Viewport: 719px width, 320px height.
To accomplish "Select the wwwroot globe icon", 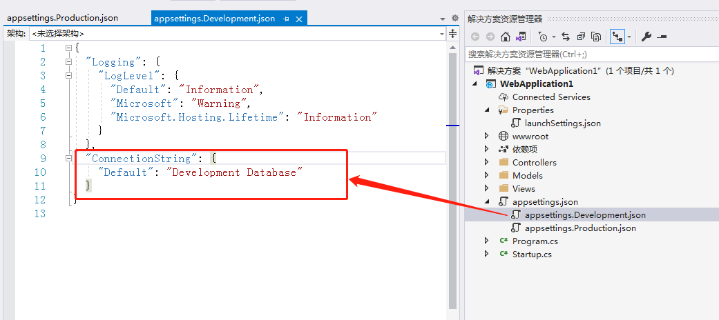I will point(504,136).
